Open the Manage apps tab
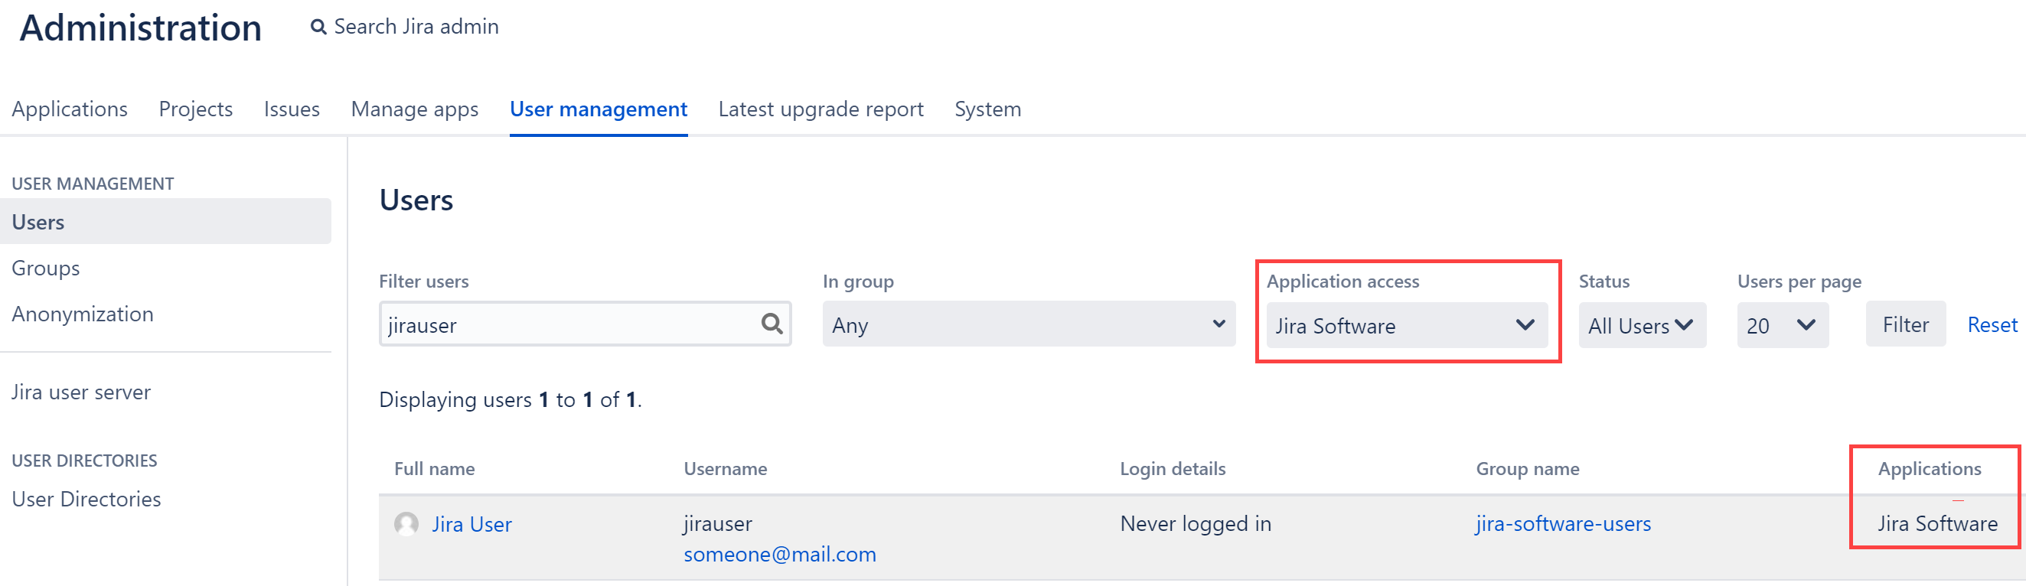 tap(415, 109)
